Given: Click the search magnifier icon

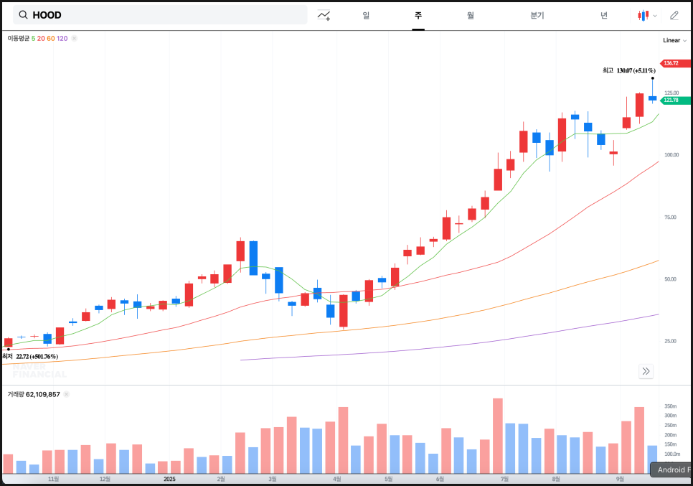Looking at the screenshot, I should click(24, 15).
